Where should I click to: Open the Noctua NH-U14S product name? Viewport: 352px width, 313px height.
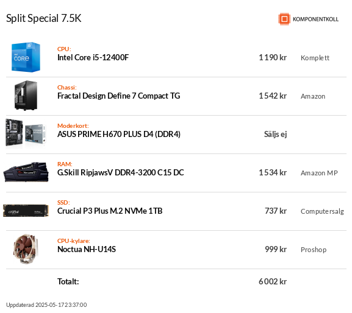(87, 249)
